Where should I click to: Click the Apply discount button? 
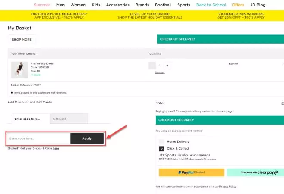(x=87, y=138)
